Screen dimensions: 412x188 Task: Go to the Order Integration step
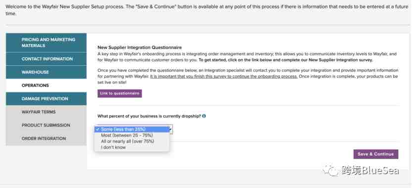tap(46, 139)
